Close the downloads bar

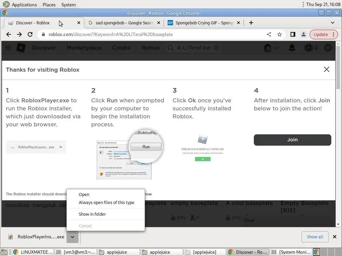tap(335, 237)
